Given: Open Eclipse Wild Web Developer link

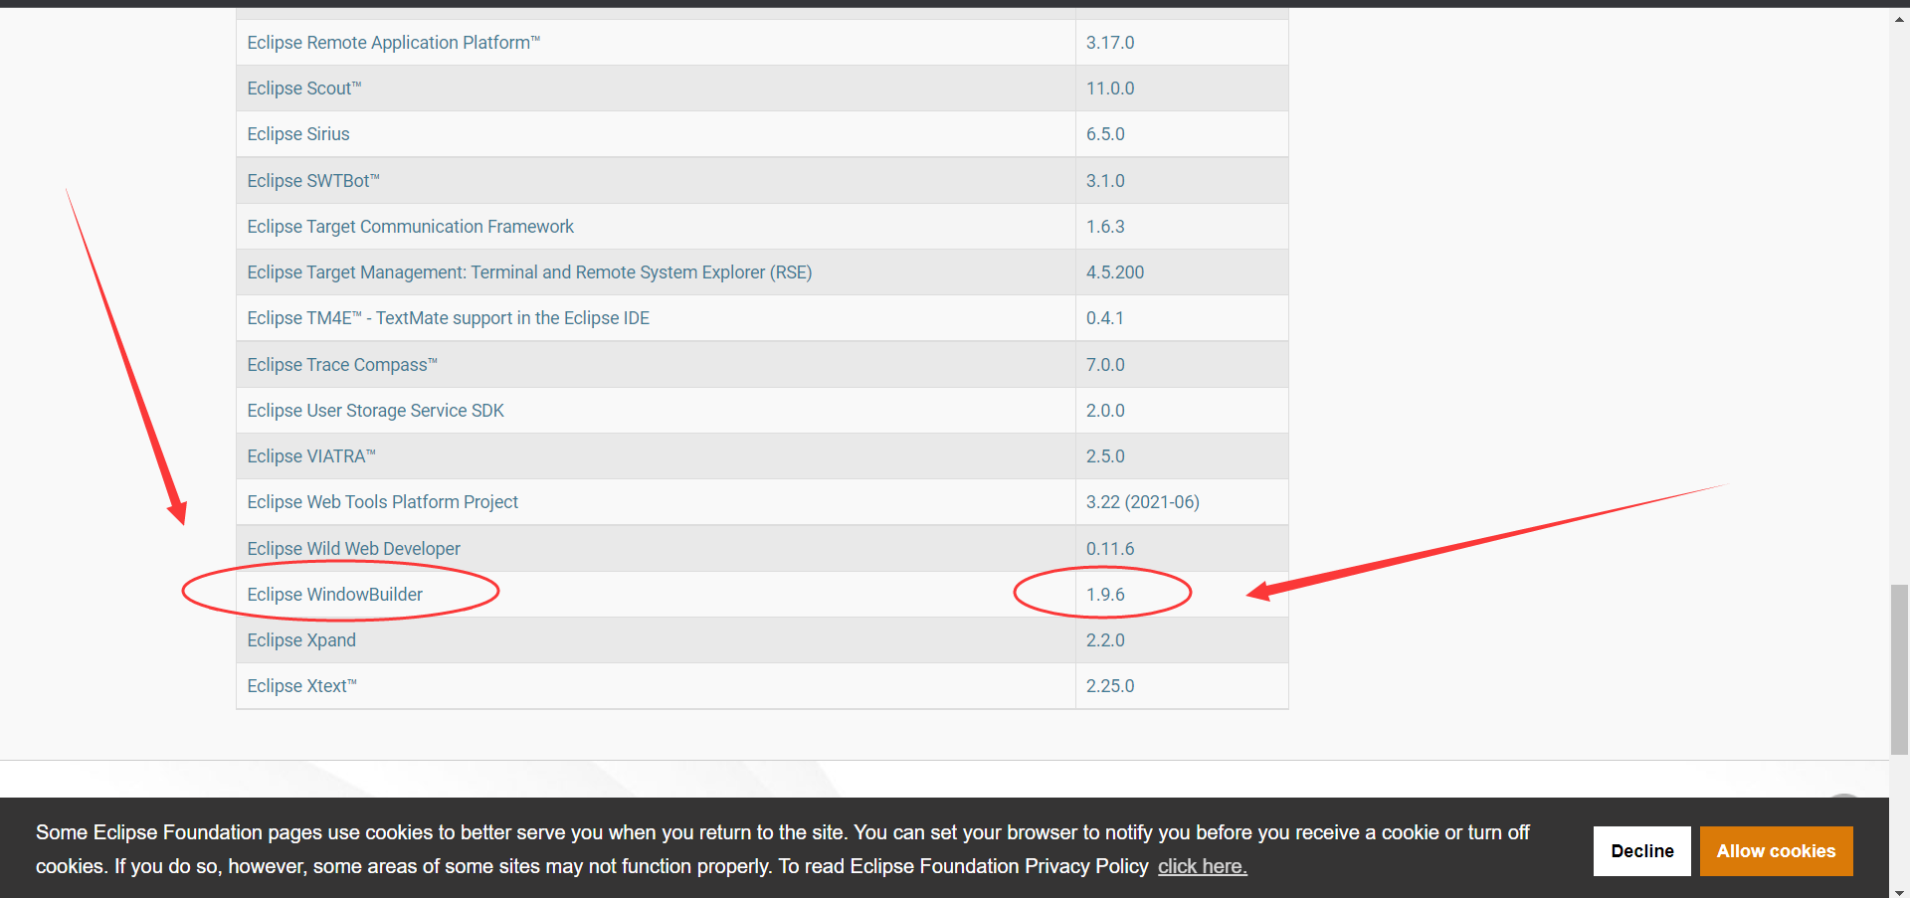Looking at the screenshot, I should (x=353, y=549).
